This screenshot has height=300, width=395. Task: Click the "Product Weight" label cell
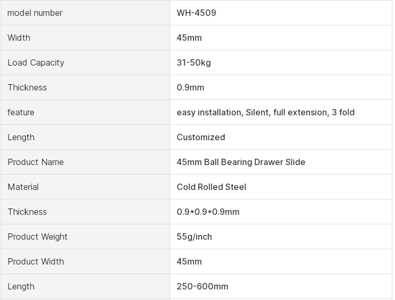38,237
